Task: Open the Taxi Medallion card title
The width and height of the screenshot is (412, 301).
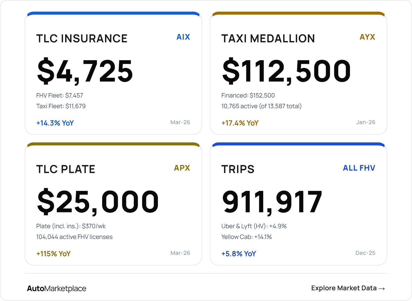Action: 268,38
